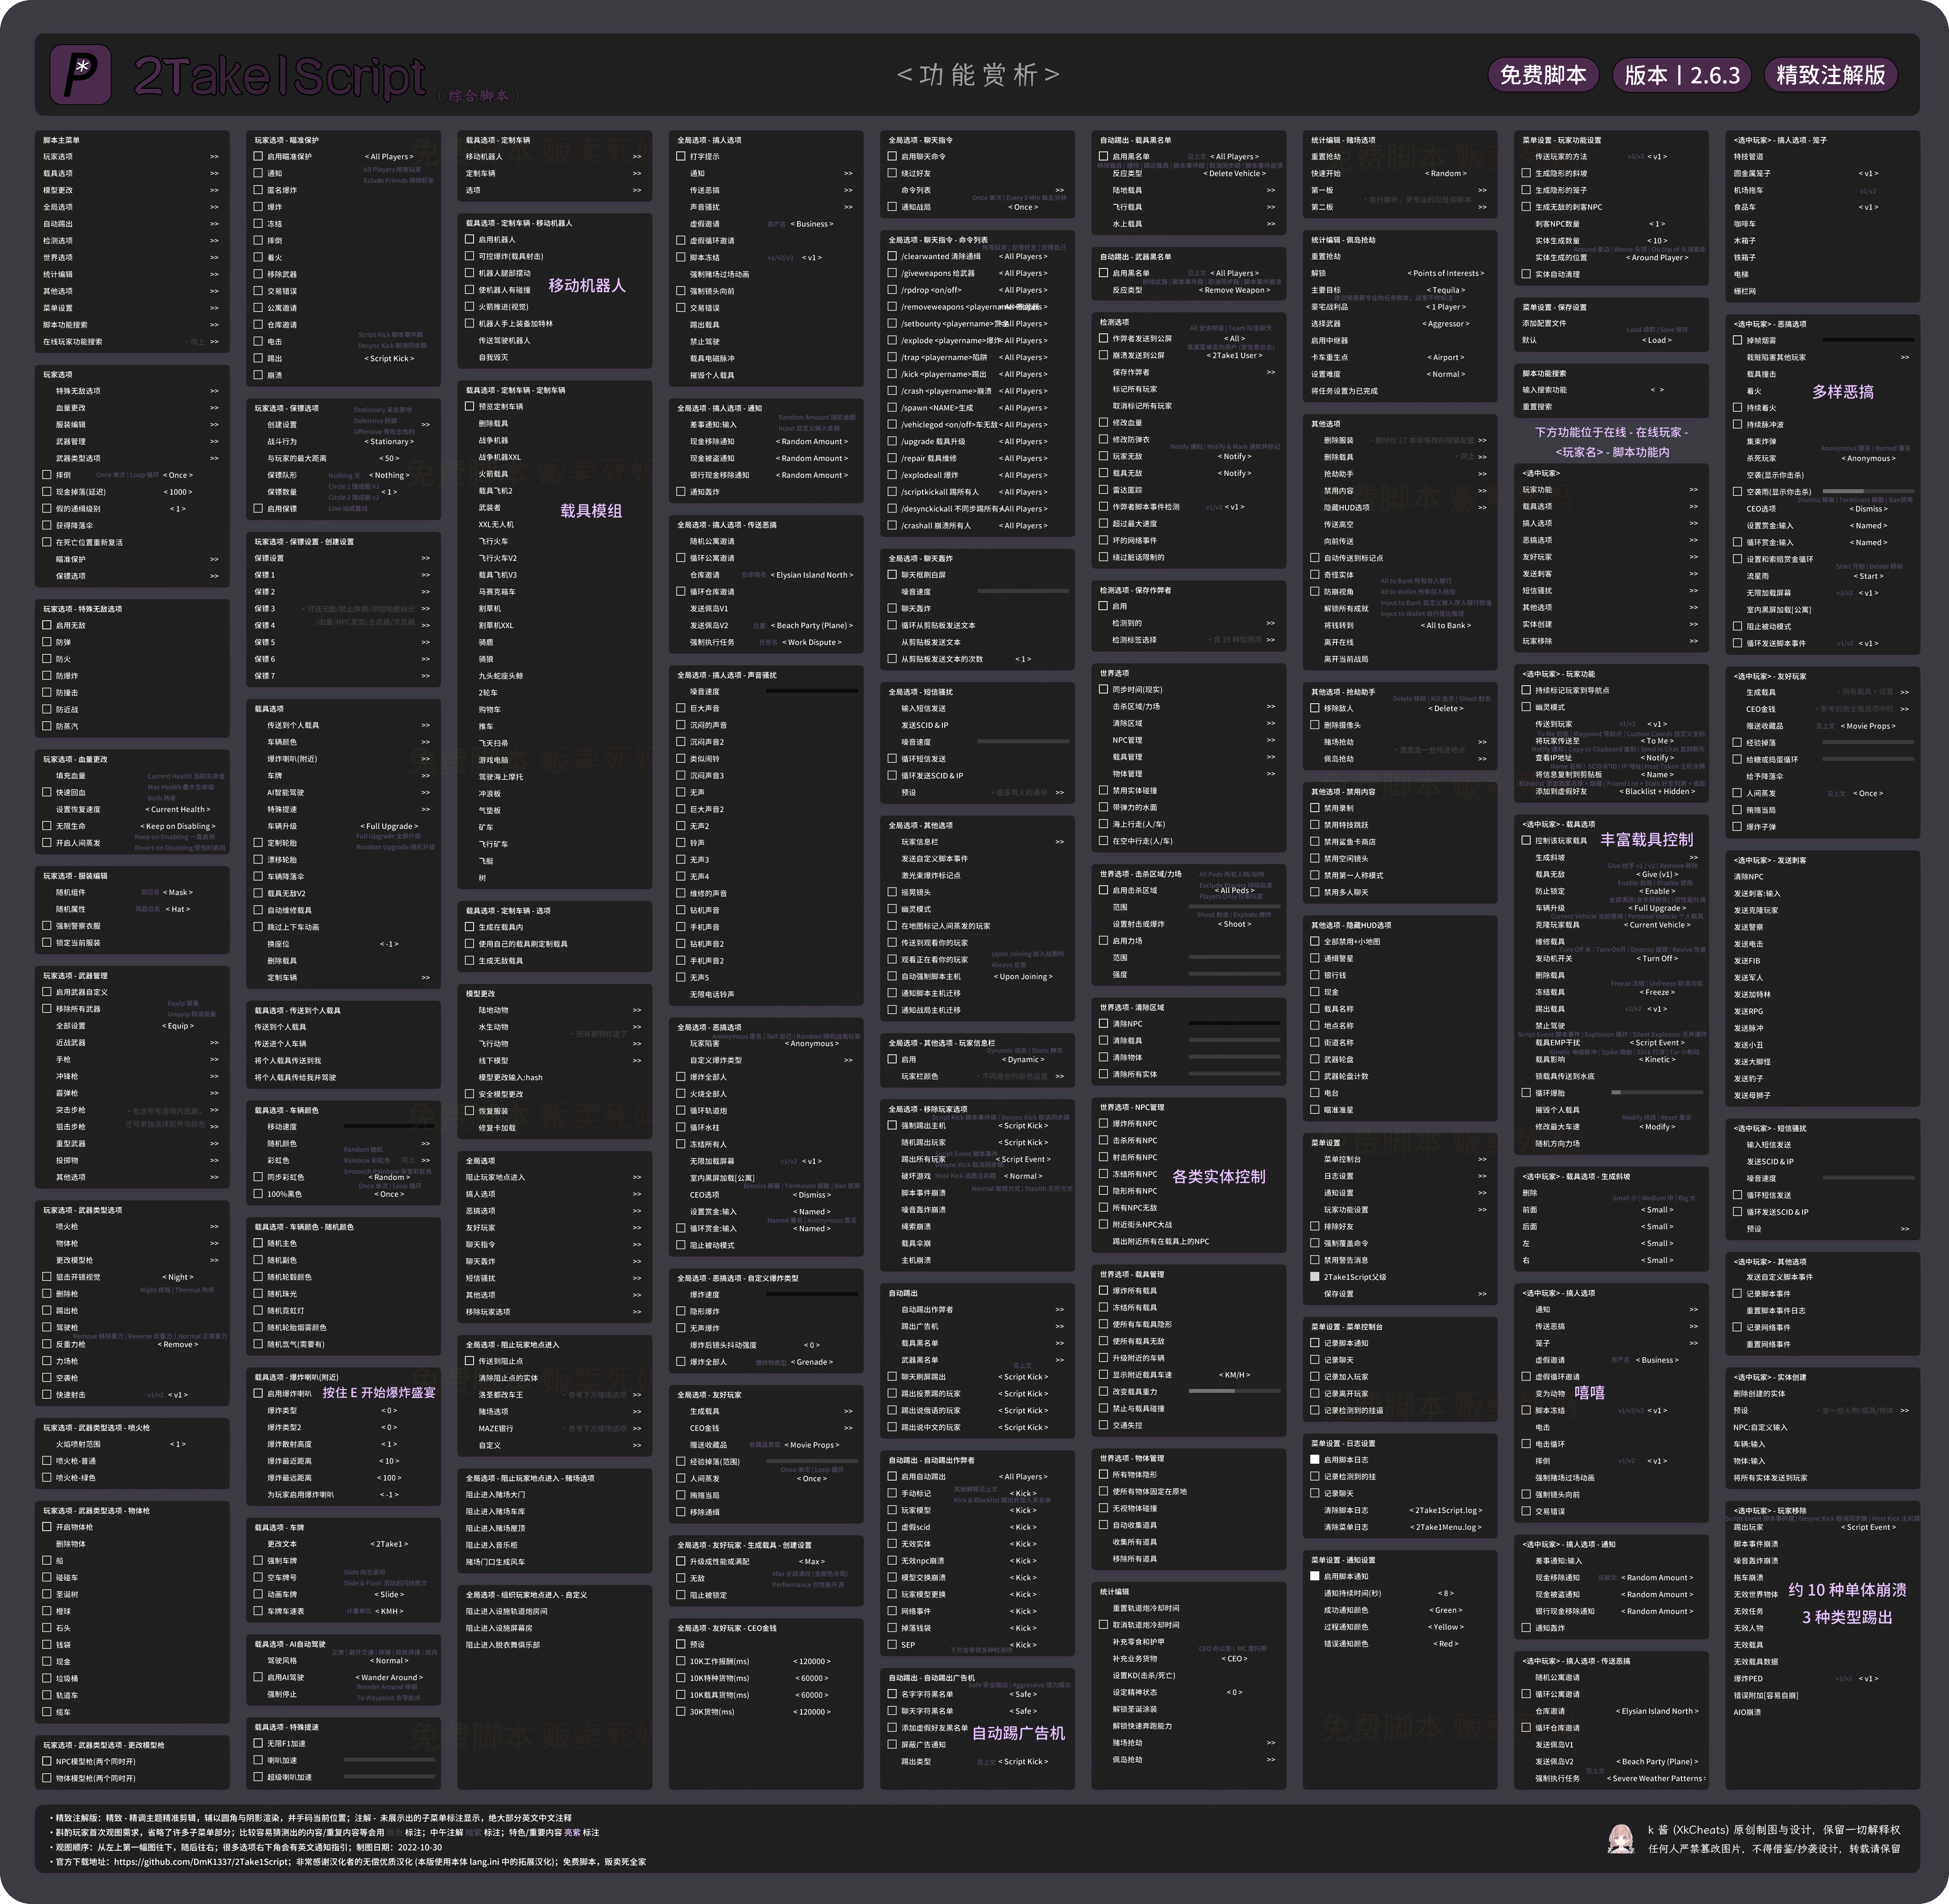Expand the 特殊无敌选项 submenu arrow
This screenshot has height=1904, width=1949.
click(x=214, y=391)
